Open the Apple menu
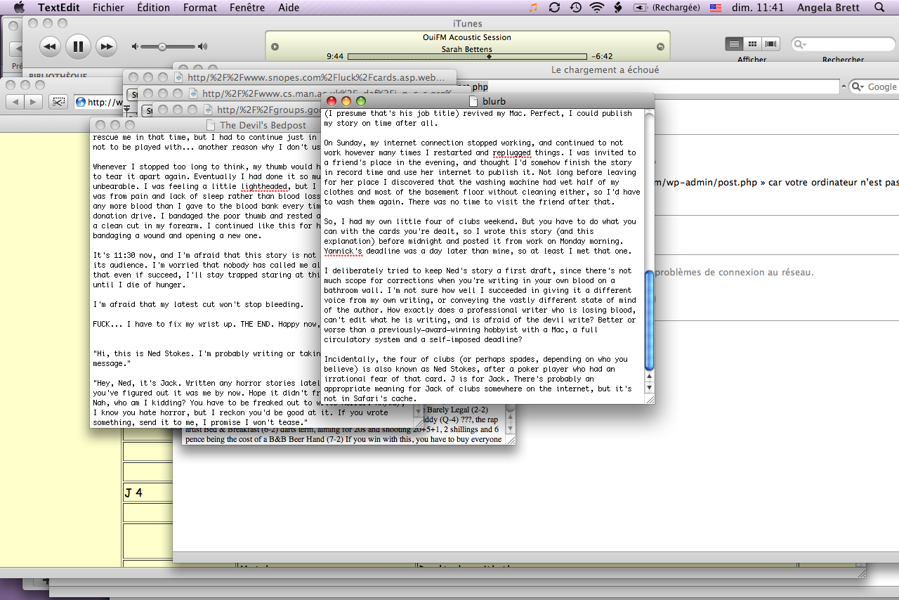899x600 pixels. click(19, 8)
